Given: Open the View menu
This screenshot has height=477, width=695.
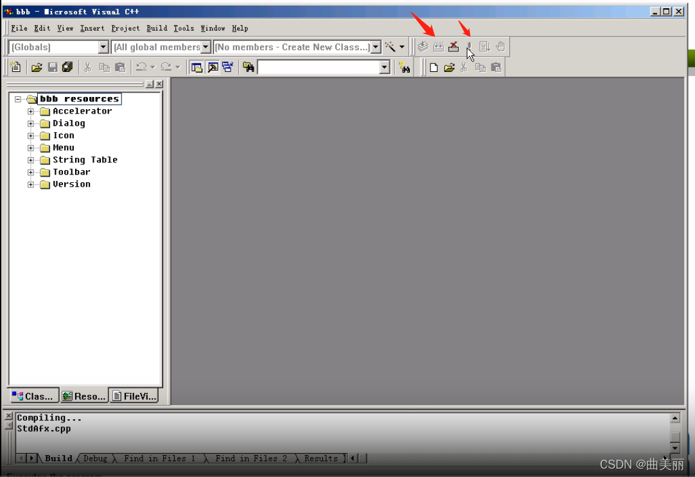Looking at the screenshot, I should click(x=65, y=28).
